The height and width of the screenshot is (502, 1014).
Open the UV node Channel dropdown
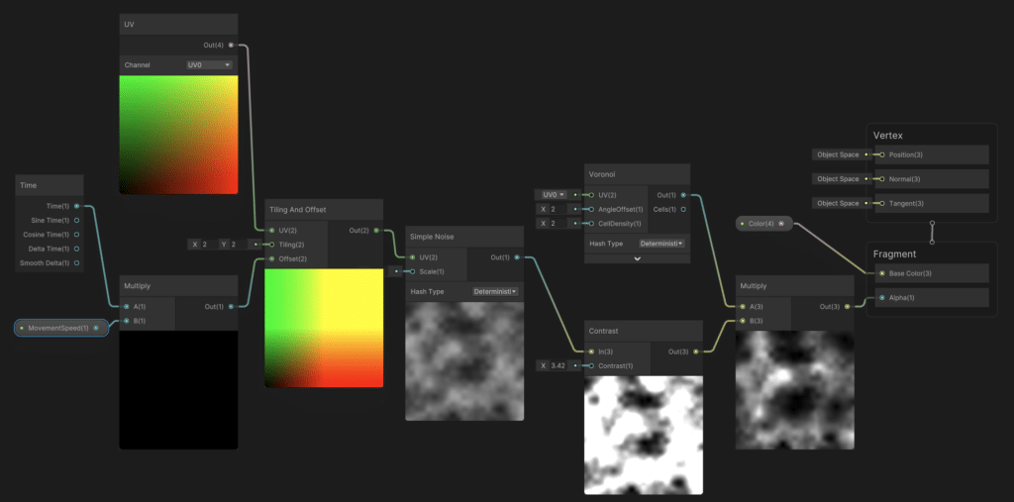(210, 65)
